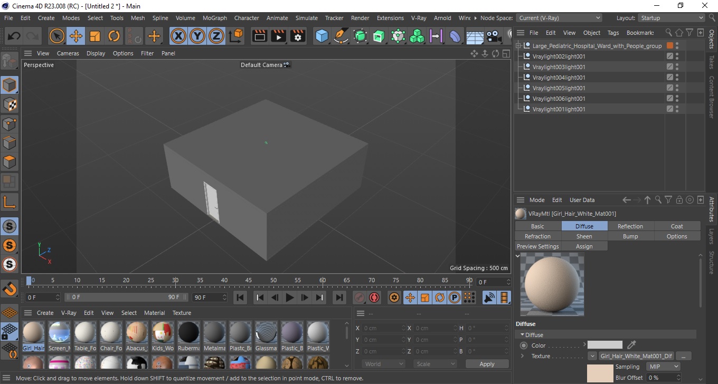Switch to the Reflection tab
718x384 pixels.
click(630, 226)
